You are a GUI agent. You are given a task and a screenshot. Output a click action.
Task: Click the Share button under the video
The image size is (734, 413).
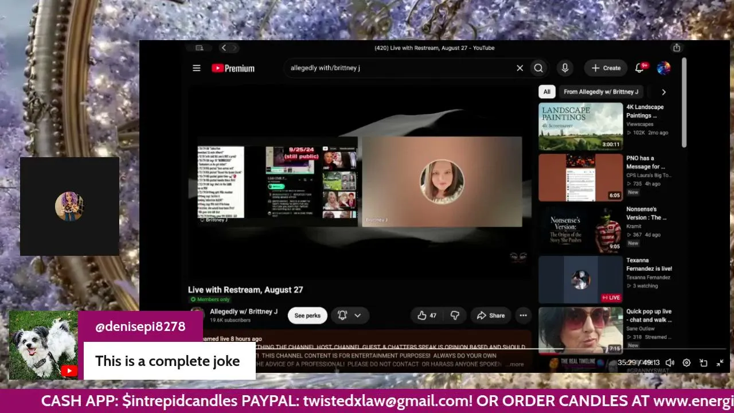[x=491, y=315]
